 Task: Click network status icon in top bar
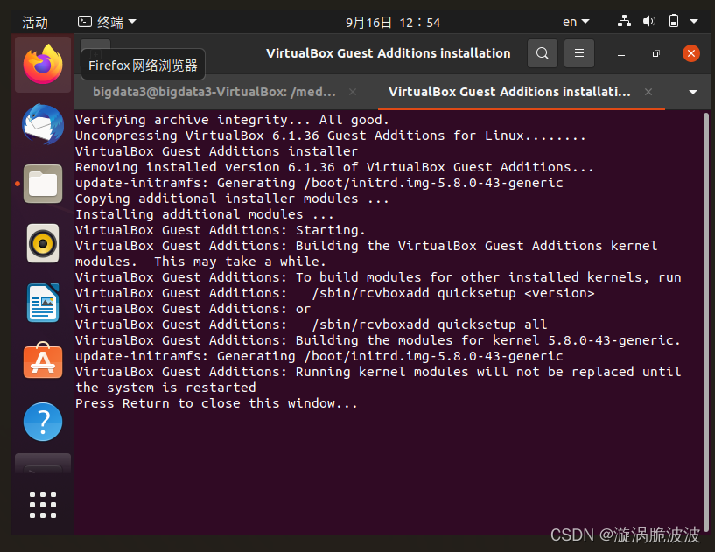tap(624, 21)
